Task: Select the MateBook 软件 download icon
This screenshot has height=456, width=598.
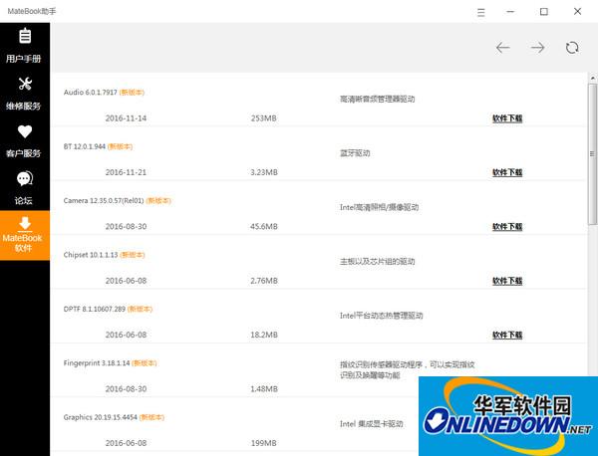Action: (x=25, y=224)
